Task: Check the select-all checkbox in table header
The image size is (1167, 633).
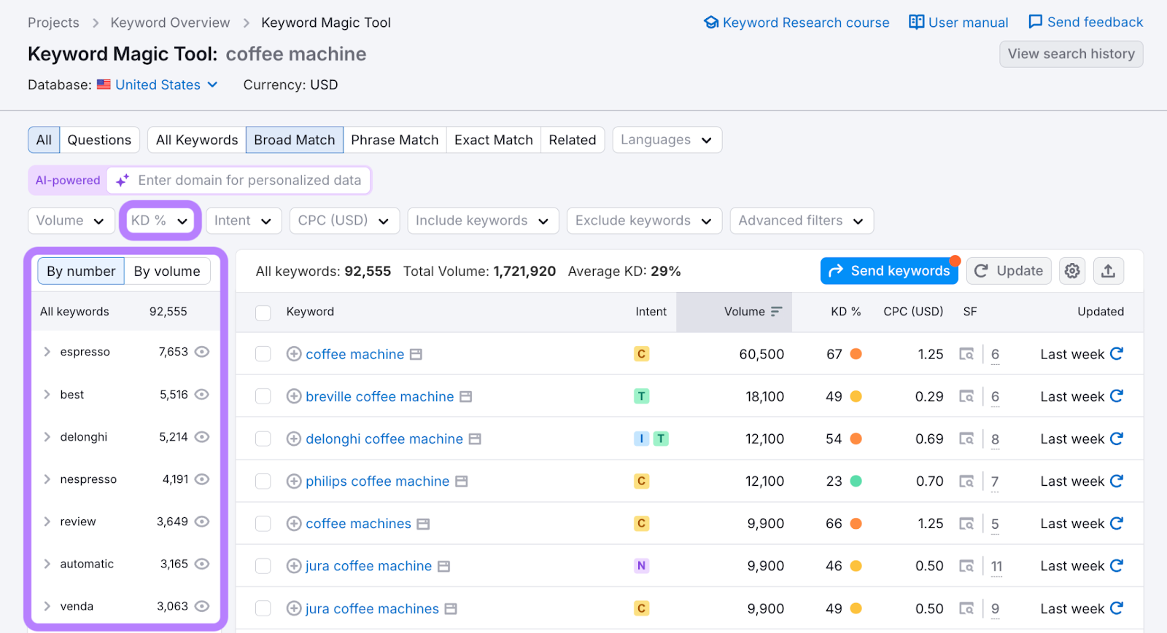Action: click(263, 312)
